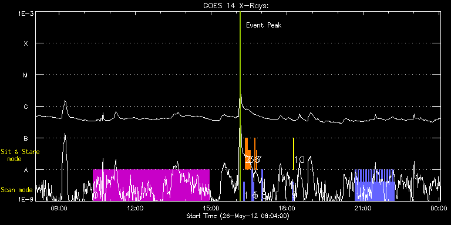This screenshot has width=451, height=225.
Task: Click the 18:00 time axis label
Action: [x=287, y=208]
